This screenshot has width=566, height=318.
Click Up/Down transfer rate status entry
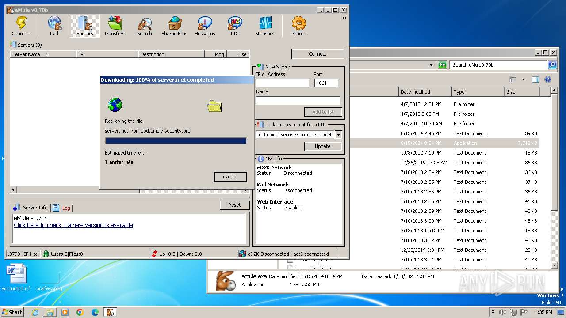pos(193,254)
